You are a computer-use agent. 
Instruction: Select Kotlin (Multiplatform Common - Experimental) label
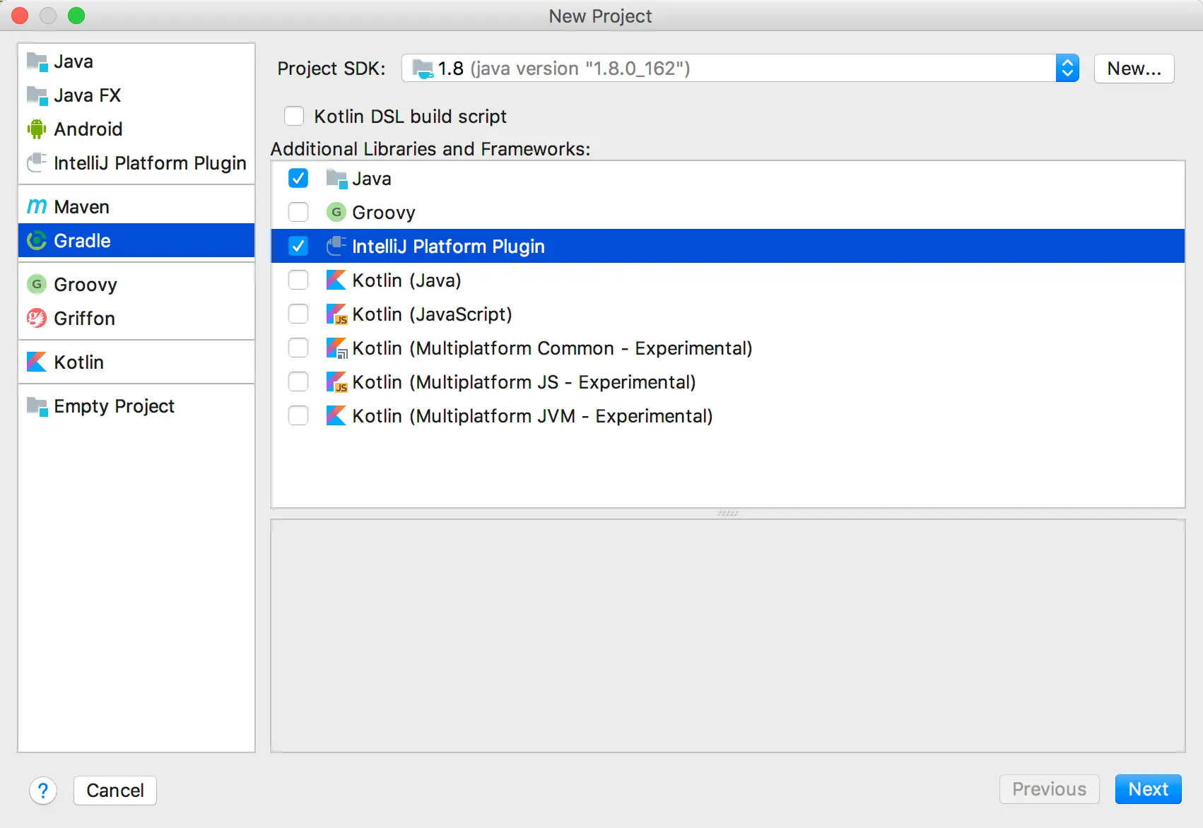click(x=552, y=348)
